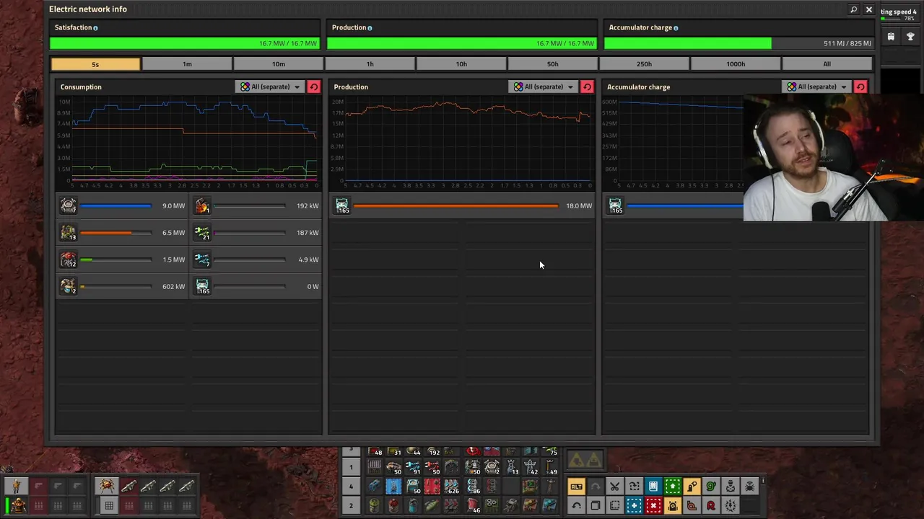This screenshot has height=519, width=924.
Task: Switch to the 50h time range tab
Action: pos(553,64)
